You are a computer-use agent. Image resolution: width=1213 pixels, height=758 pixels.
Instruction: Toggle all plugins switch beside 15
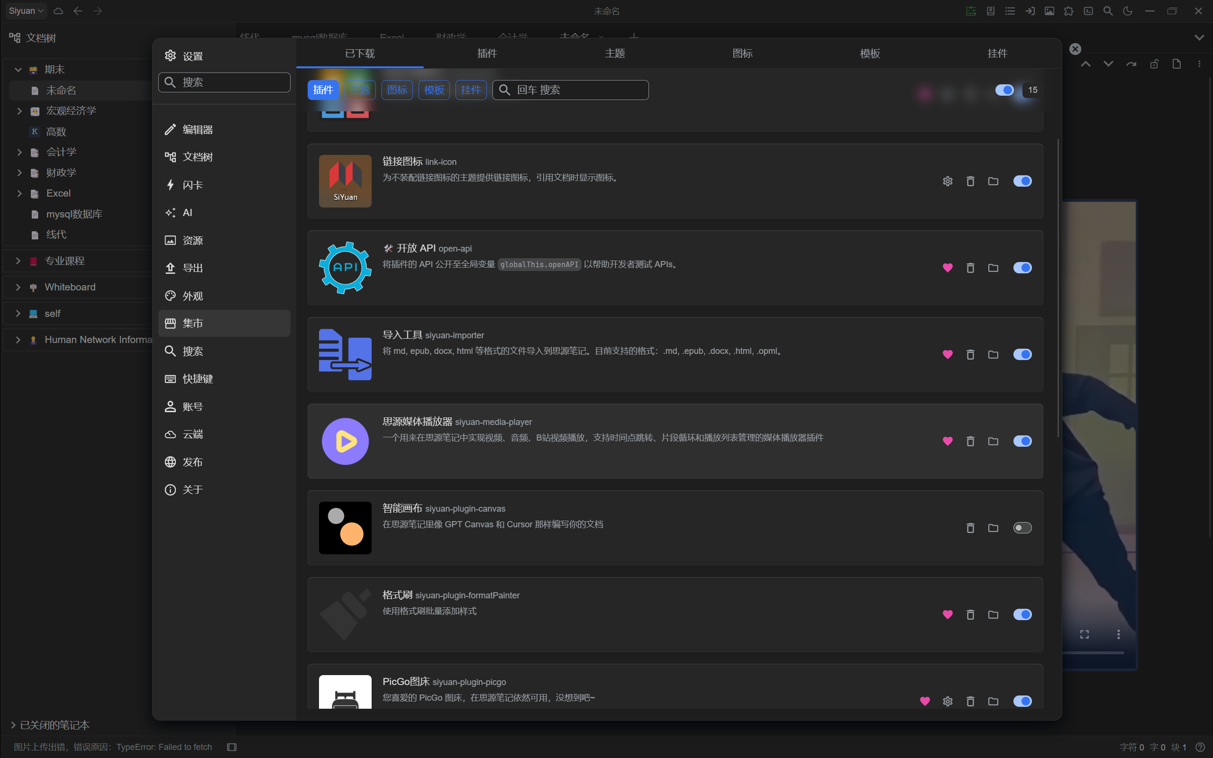coord(1004,90)
